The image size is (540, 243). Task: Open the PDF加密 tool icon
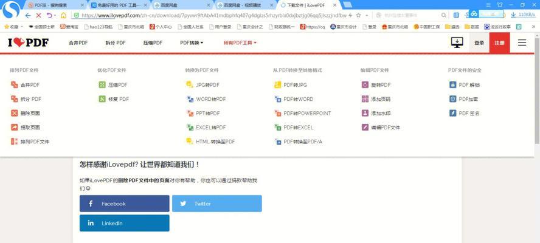(453, 99)
